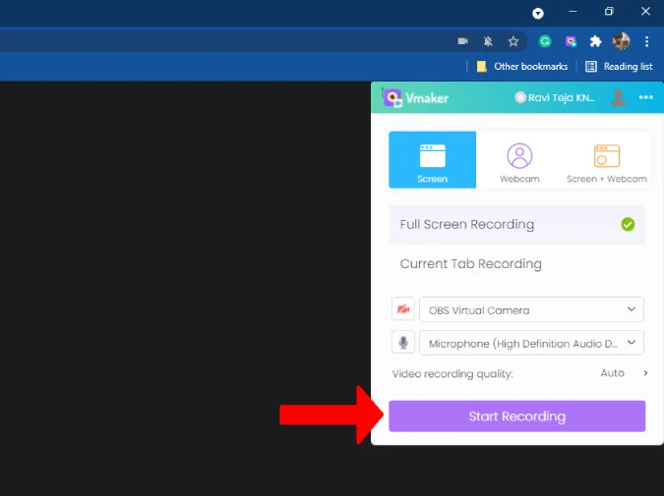Open the Chrome profile avatar

click(621, 41)
